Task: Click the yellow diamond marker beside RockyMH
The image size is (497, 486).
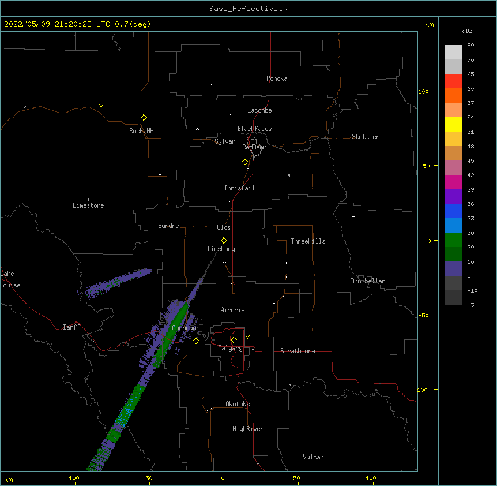Action: click(144, 118)
